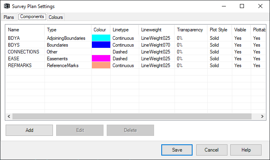The height and width of the screenshot is (160, 270).
Task: Click the Other type cell
Action: (52, 52)
